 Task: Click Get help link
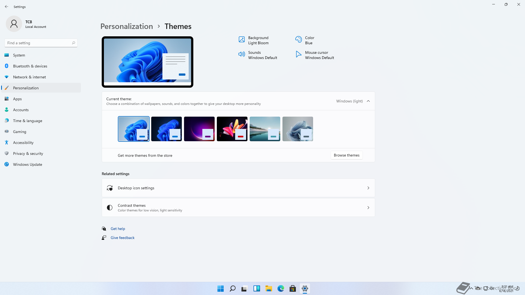tap(118, 229)
